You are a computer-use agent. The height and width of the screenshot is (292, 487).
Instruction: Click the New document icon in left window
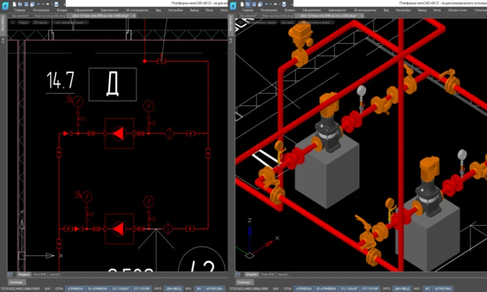coord(13,4)
